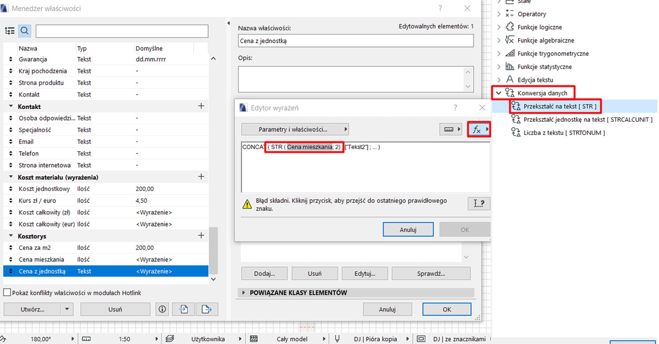
Task: Click the Funkcje trygonometryczne triangle icon
Action: pyautogui.click(x=510, y=53)
